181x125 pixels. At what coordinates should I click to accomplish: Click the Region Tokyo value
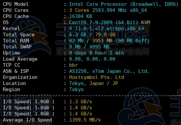(x=76, y=89)
